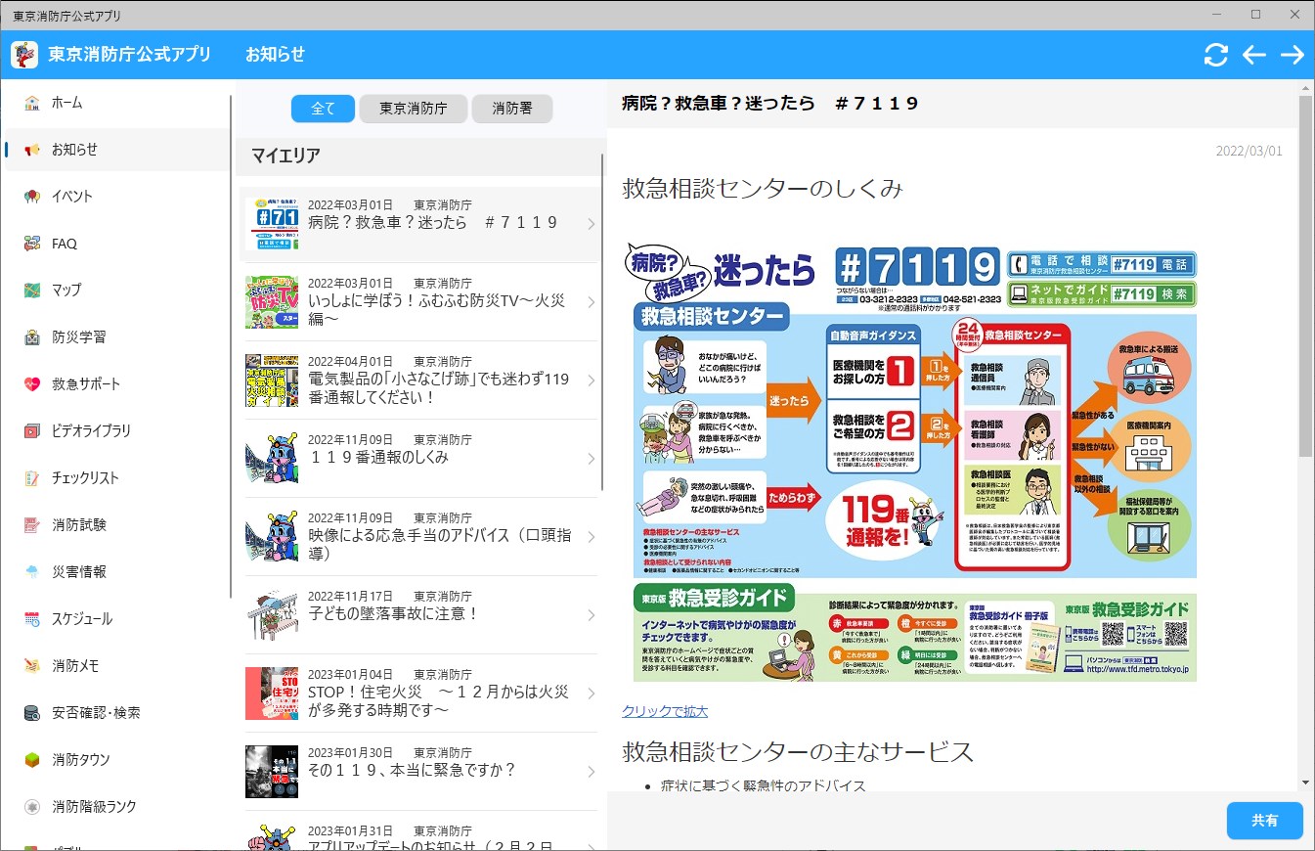Expand the １１９番通報のしくみ item chevron

click(591, 459)
